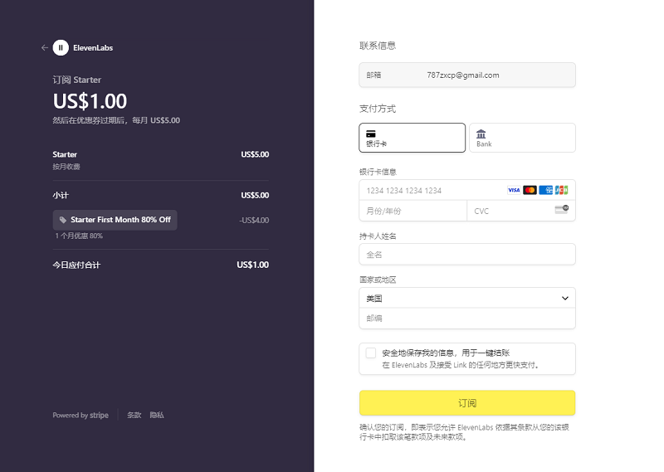Viewport: 664px width, 472px height.
Task: Select the Bank payment method tab
Action: pos(522,138)
